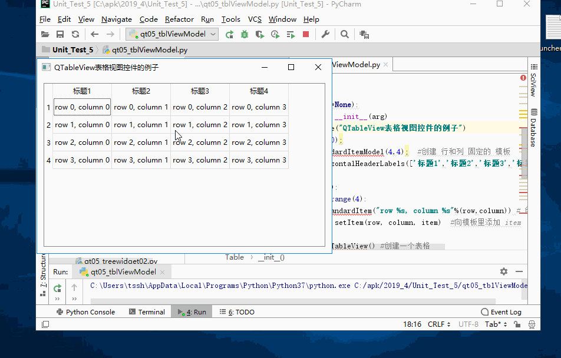Viewport: 561px width, 358px height.
Task: Change the Tab* indentation setting dropdown
Action: [496, 324]
